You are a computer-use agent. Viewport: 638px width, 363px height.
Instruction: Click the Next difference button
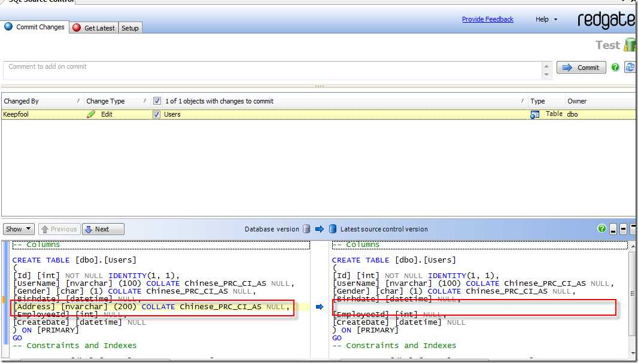103,229
